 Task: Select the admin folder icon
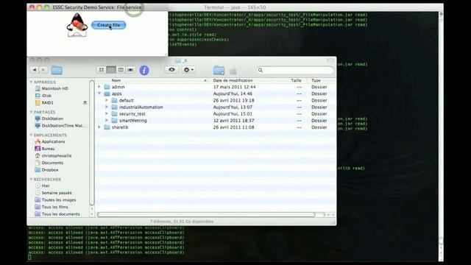(x=107, y=87)
